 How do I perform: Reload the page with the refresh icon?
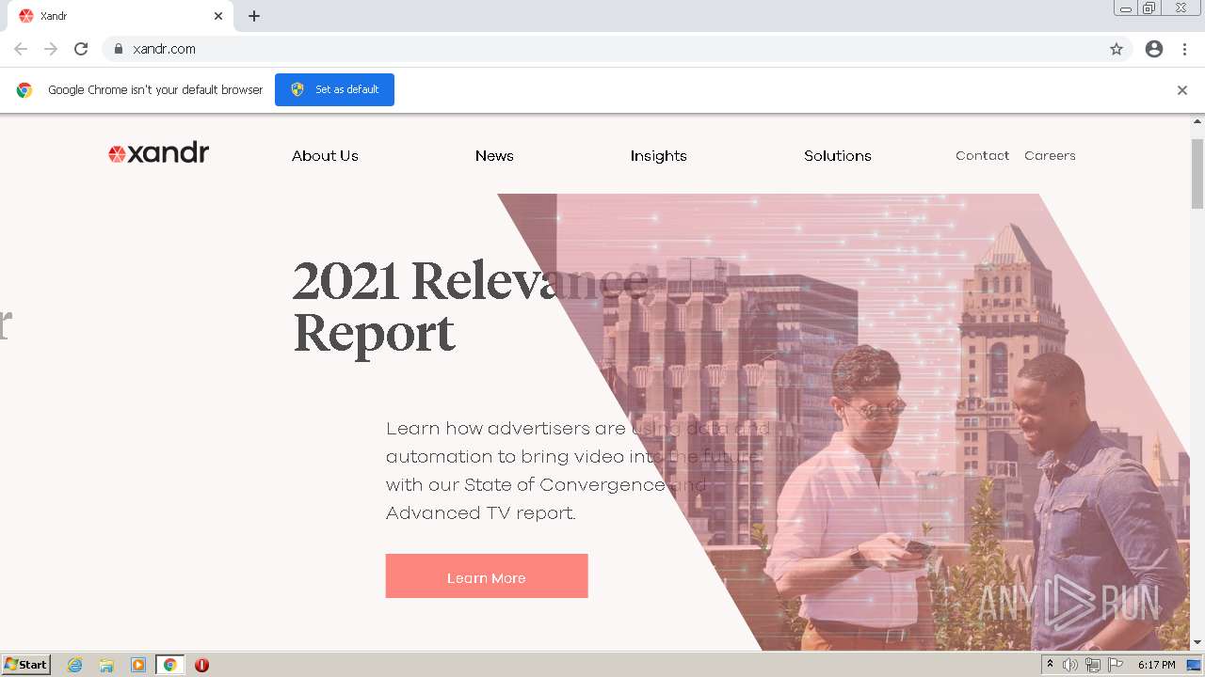(x=81, y=49)
